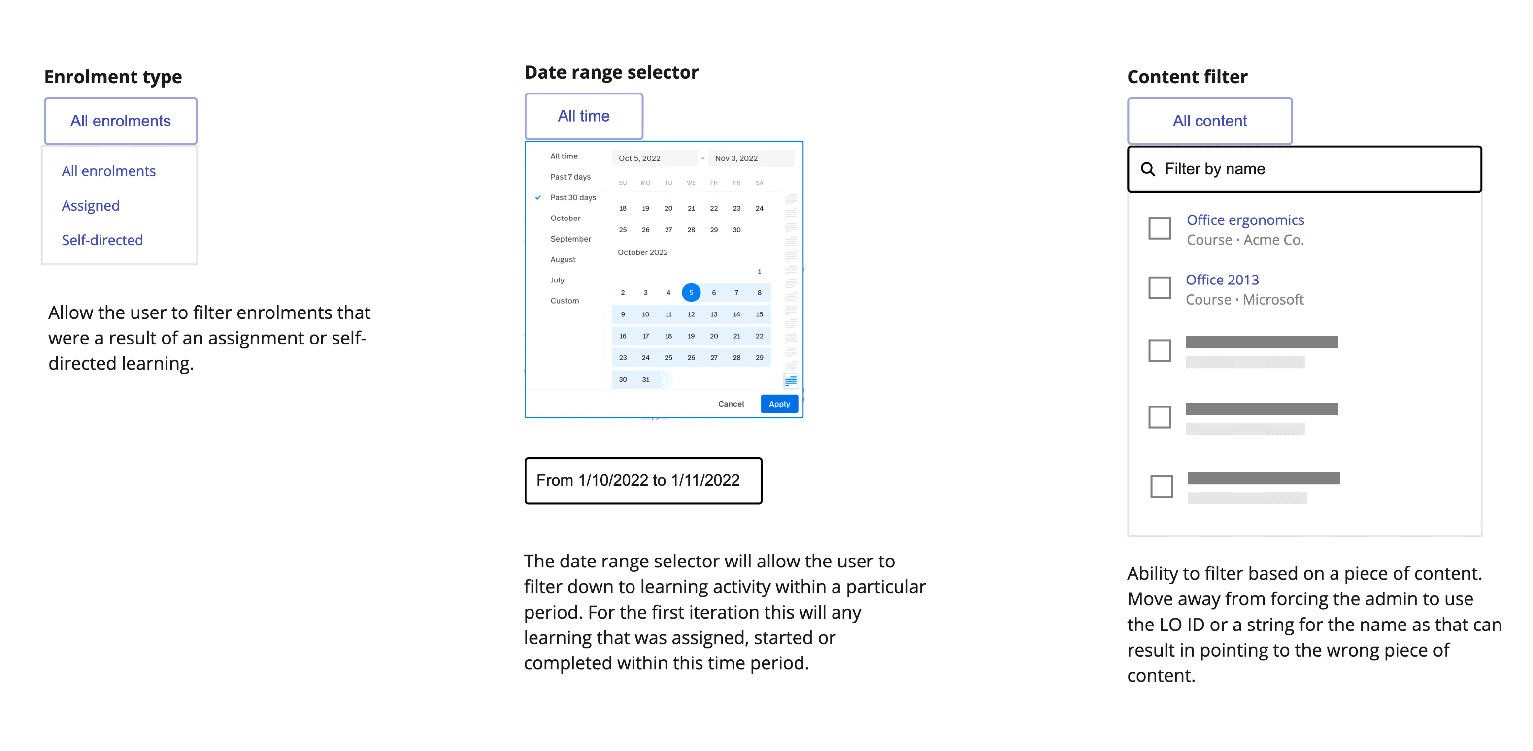
Task: Check the last placeholder content checkbox
Action: click(1161, 486)
